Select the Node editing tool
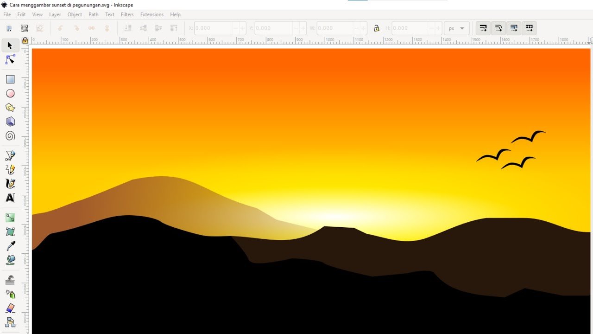593x334 pixels. click(10, 60)
